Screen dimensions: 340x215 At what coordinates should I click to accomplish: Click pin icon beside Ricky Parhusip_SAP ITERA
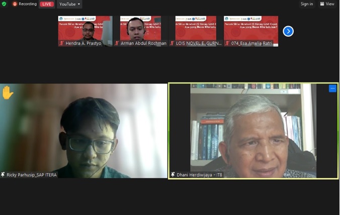(x=3, y=174)
